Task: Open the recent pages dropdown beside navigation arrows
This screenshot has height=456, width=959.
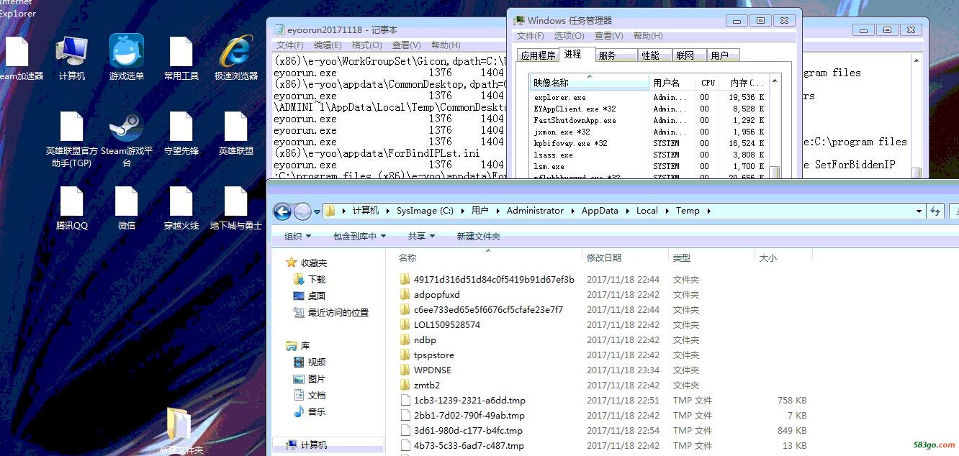Action: coord(318,211)
